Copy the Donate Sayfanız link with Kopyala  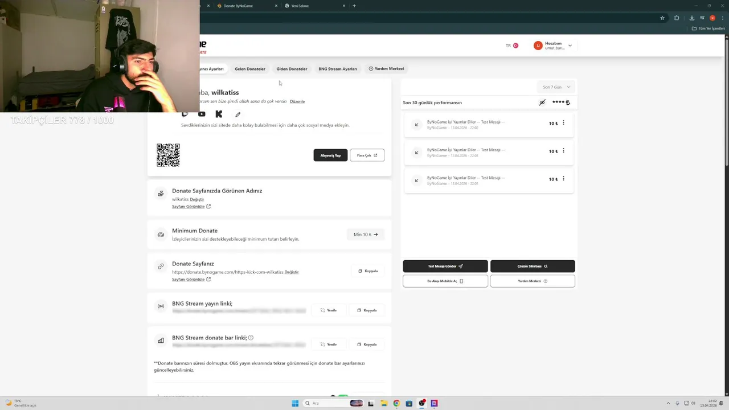pos(368,271)
